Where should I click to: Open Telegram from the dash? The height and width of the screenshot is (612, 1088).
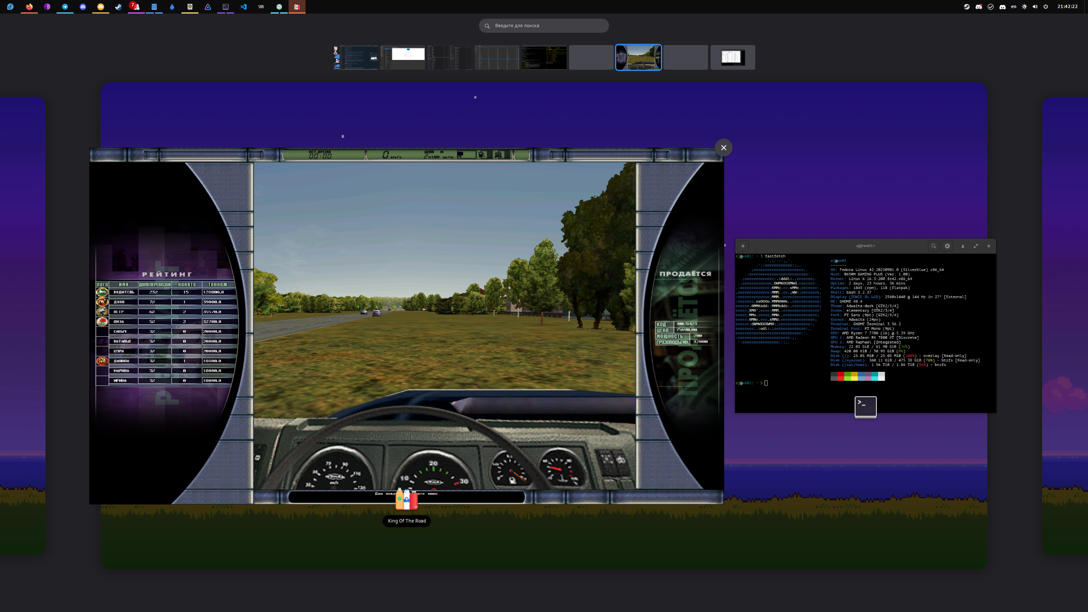click(65, 6)
